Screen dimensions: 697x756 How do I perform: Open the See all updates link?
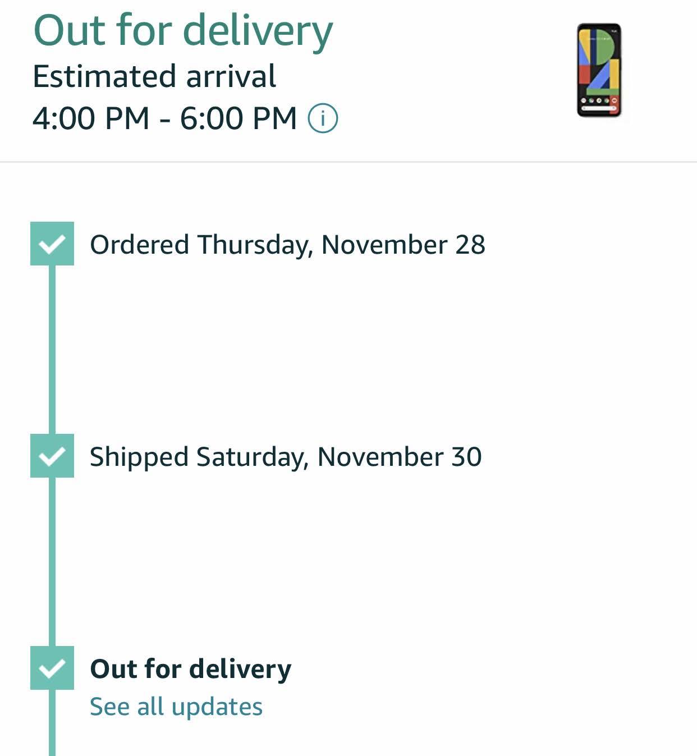[176, 707]
